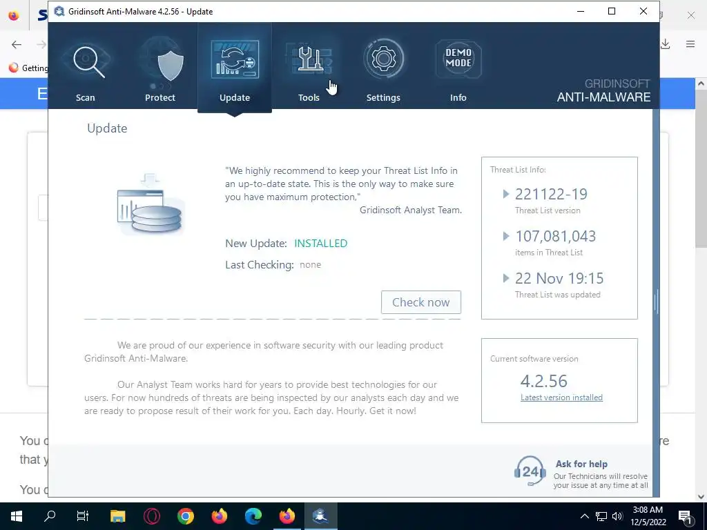Click the Gridinsoft Anti-Malware taskbar icon
The height and width of the screenshot is (530, 707).
point(320,516)
